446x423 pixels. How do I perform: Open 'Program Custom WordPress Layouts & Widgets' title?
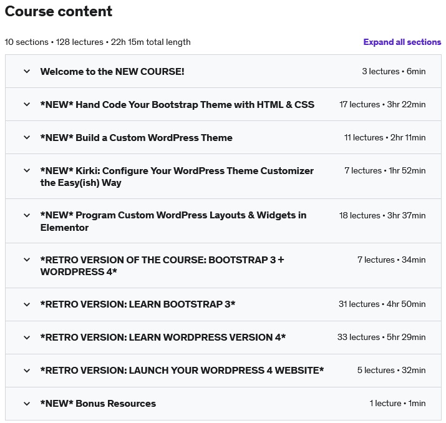click(173, 221)
